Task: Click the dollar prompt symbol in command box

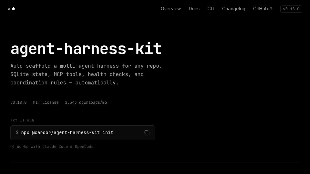Action: click(x=17, y=132)
